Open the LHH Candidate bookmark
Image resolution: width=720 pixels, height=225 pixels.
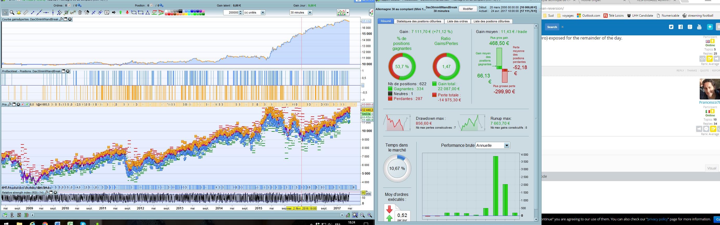tap(640, 16)
